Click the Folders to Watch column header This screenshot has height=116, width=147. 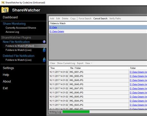point(58,23)
